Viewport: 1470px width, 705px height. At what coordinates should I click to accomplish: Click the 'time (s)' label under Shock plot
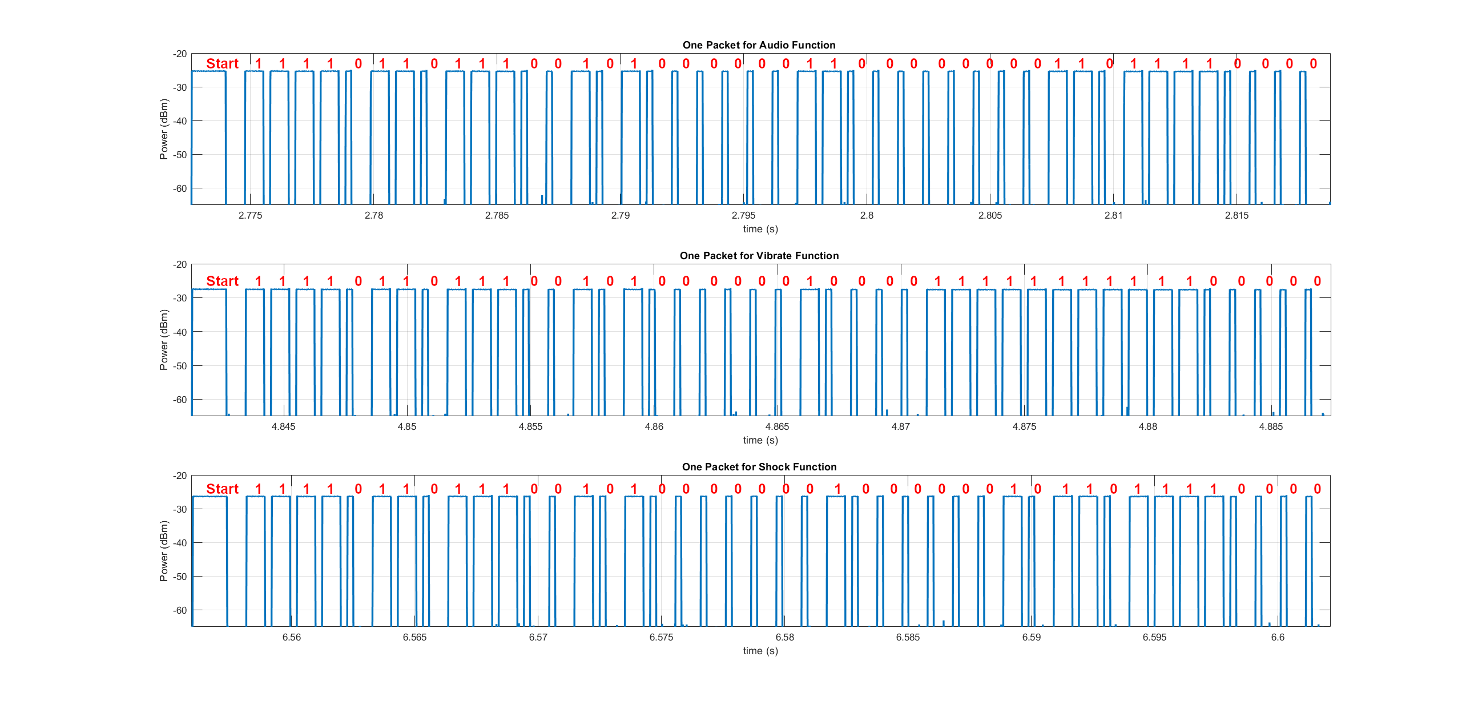[x=760, y=651]
